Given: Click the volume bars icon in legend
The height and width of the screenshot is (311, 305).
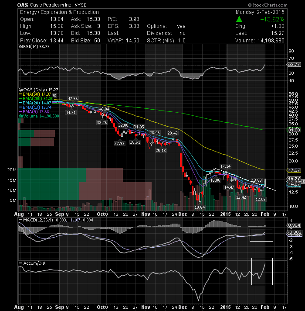Looking at the screenshot, I should [x=20, y=116].
